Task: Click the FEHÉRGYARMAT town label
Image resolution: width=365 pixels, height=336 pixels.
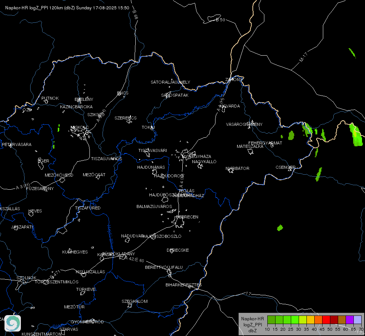Action: pyautogui.click(x=265, y=143)
